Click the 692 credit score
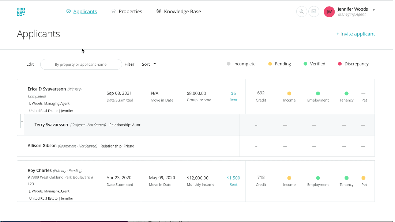The width and height of the screenshot is (395, 222). [261, 93]
